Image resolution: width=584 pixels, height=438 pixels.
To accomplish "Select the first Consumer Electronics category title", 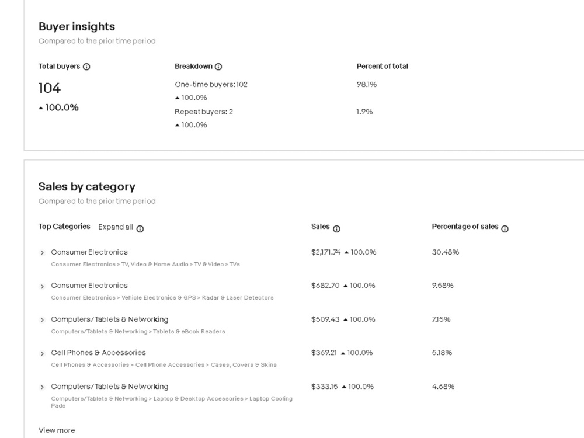I will point(89,252).
